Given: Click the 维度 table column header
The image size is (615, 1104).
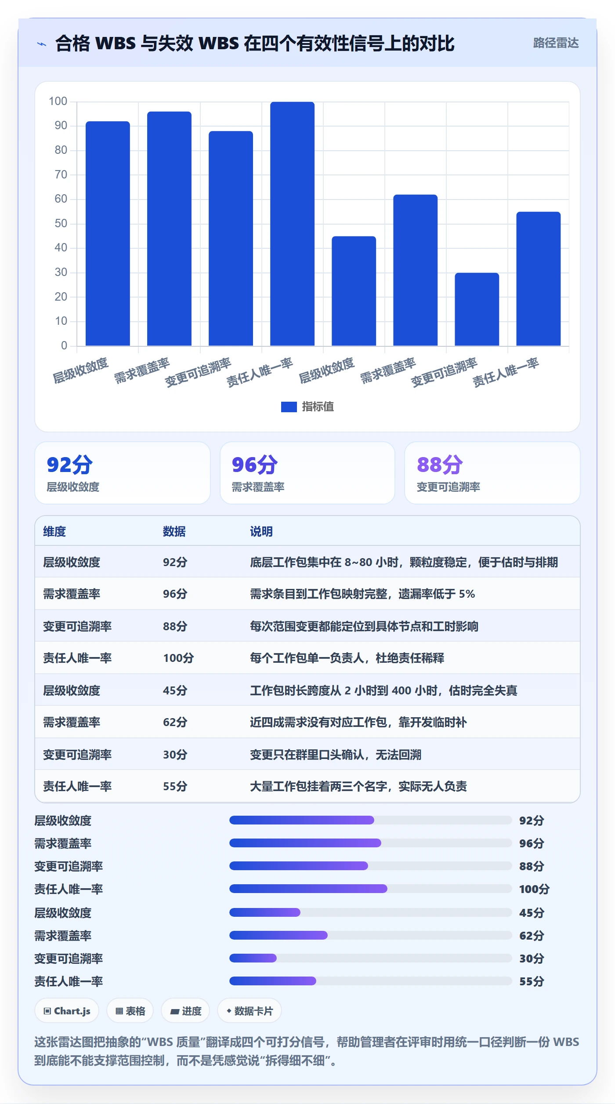Looking at the screenshot, I should pyautogui.click(x=54, y=531).
